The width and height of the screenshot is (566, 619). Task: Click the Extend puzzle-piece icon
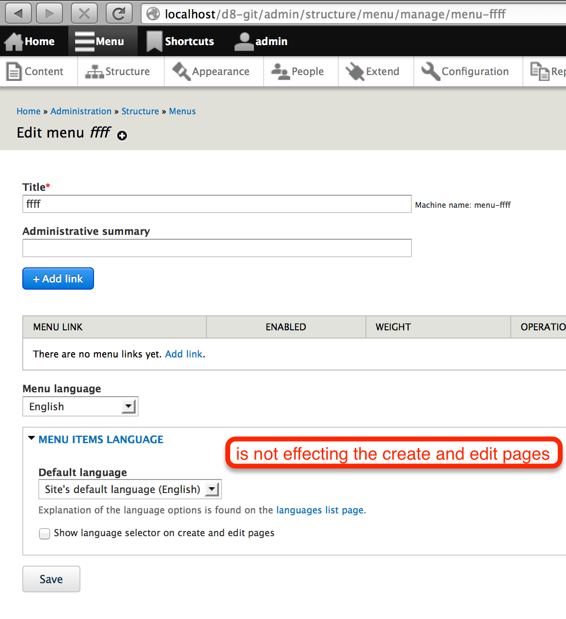[355, 71]
